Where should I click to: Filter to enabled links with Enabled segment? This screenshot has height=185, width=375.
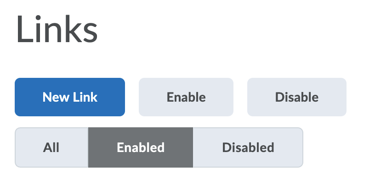coord(141,147)
